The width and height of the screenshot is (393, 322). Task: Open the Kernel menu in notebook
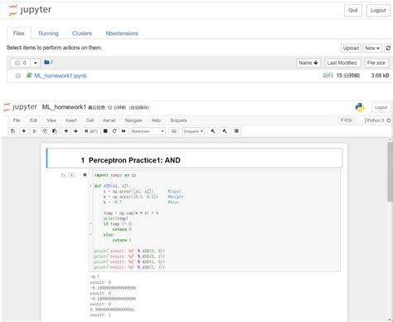pos(109,120)
